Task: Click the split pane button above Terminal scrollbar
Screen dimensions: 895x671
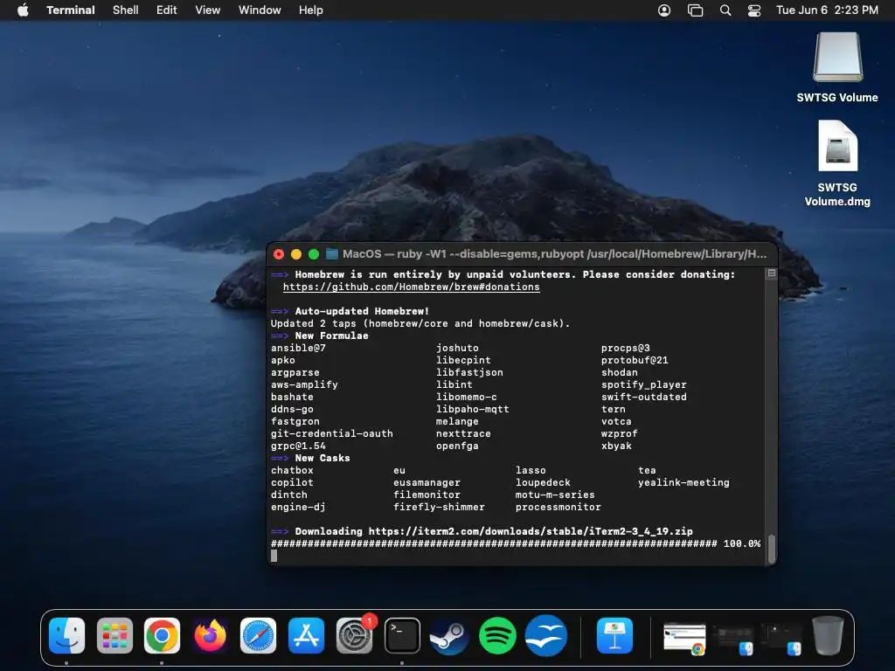Action: [772, 273]
